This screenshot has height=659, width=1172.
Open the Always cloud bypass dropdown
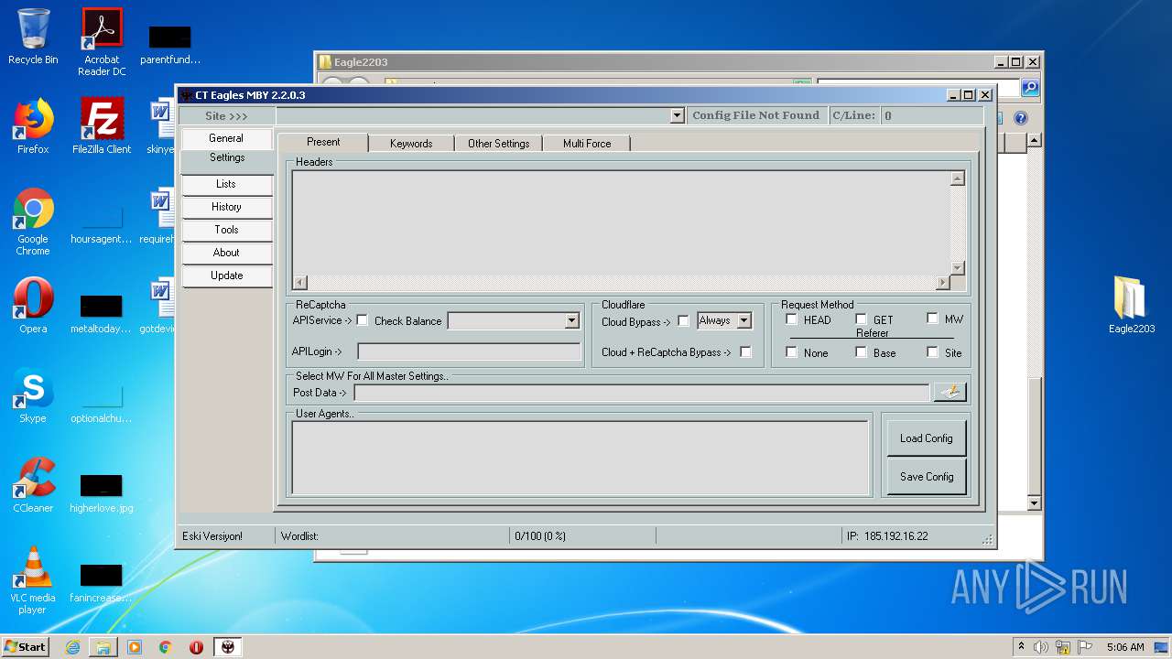point(743,320)
